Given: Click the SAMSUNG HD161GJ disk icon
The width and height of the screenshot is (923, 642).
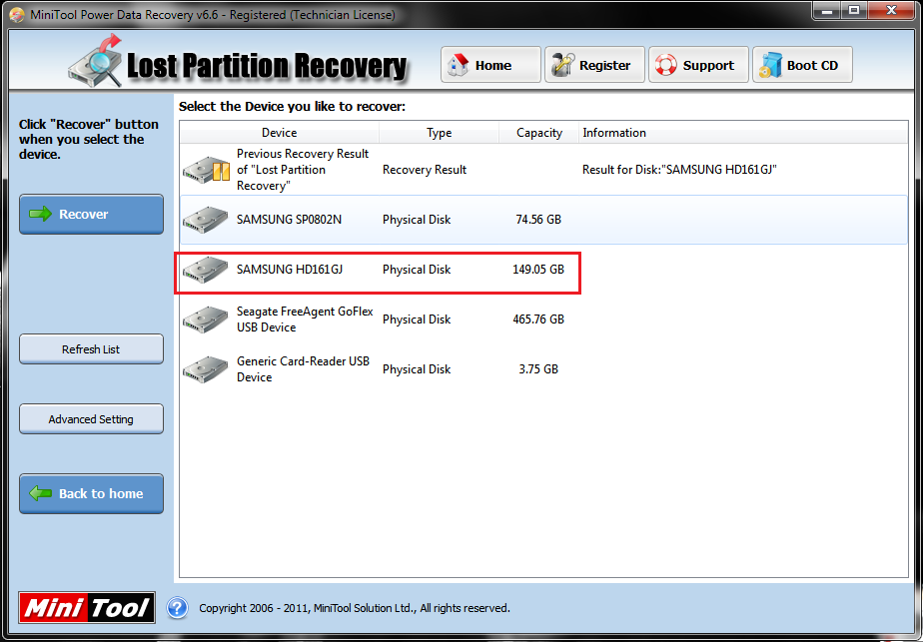Looking at the screenshot, I should (x=205, y=270).
